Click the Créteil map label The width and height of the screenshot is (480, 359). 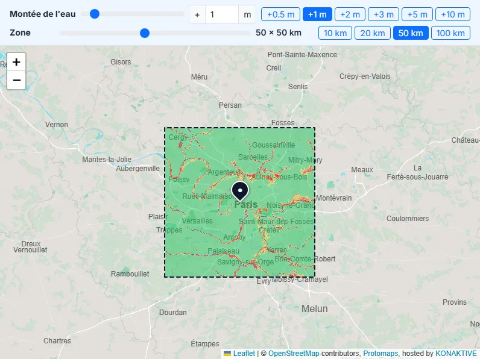[269, 229]
